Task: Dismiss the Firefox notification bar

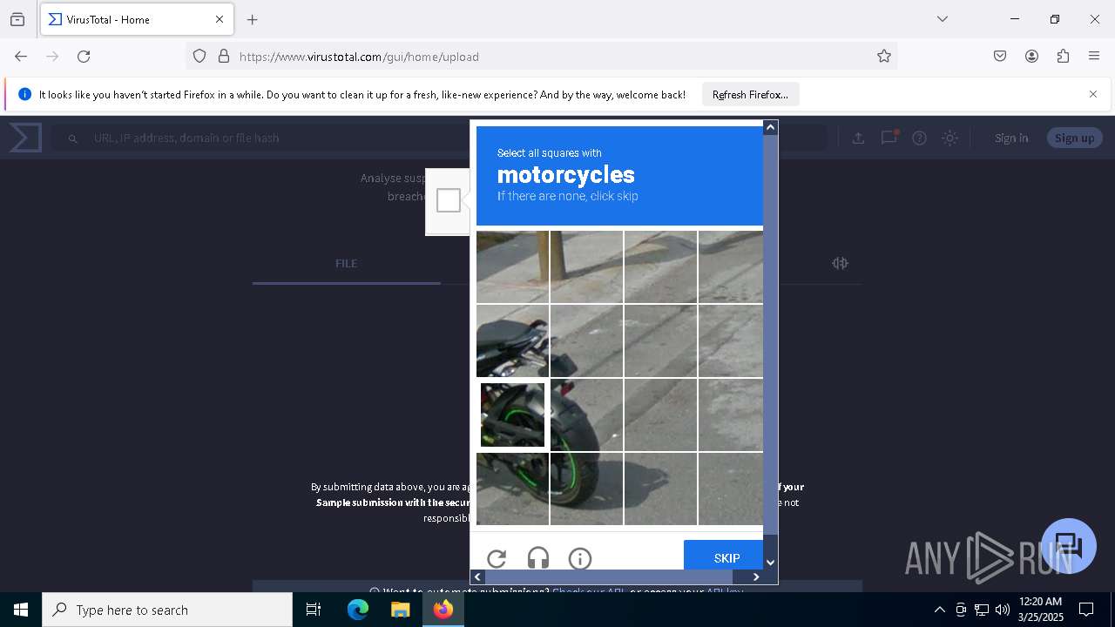Action: 1093,94
